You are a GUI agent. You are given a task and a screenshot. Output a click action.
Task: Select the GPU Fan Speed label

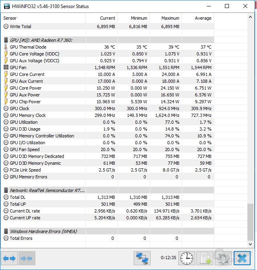click(24, 149)
